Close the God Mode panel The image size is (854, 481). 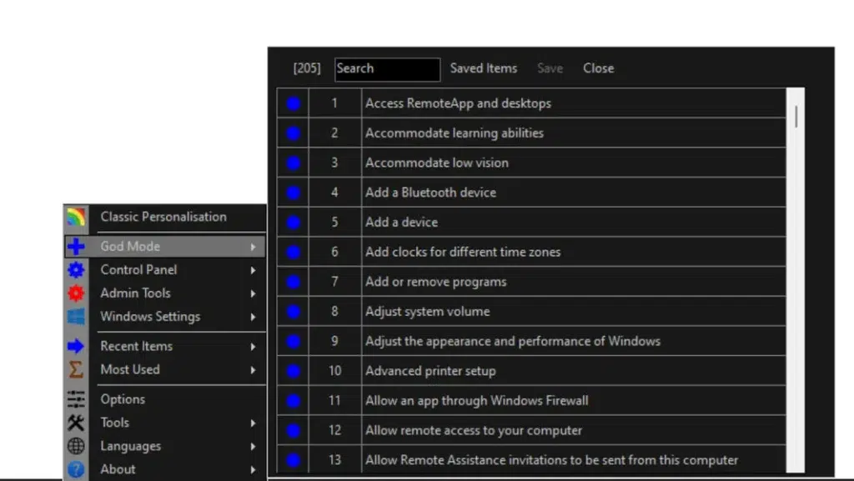point(599,68)
